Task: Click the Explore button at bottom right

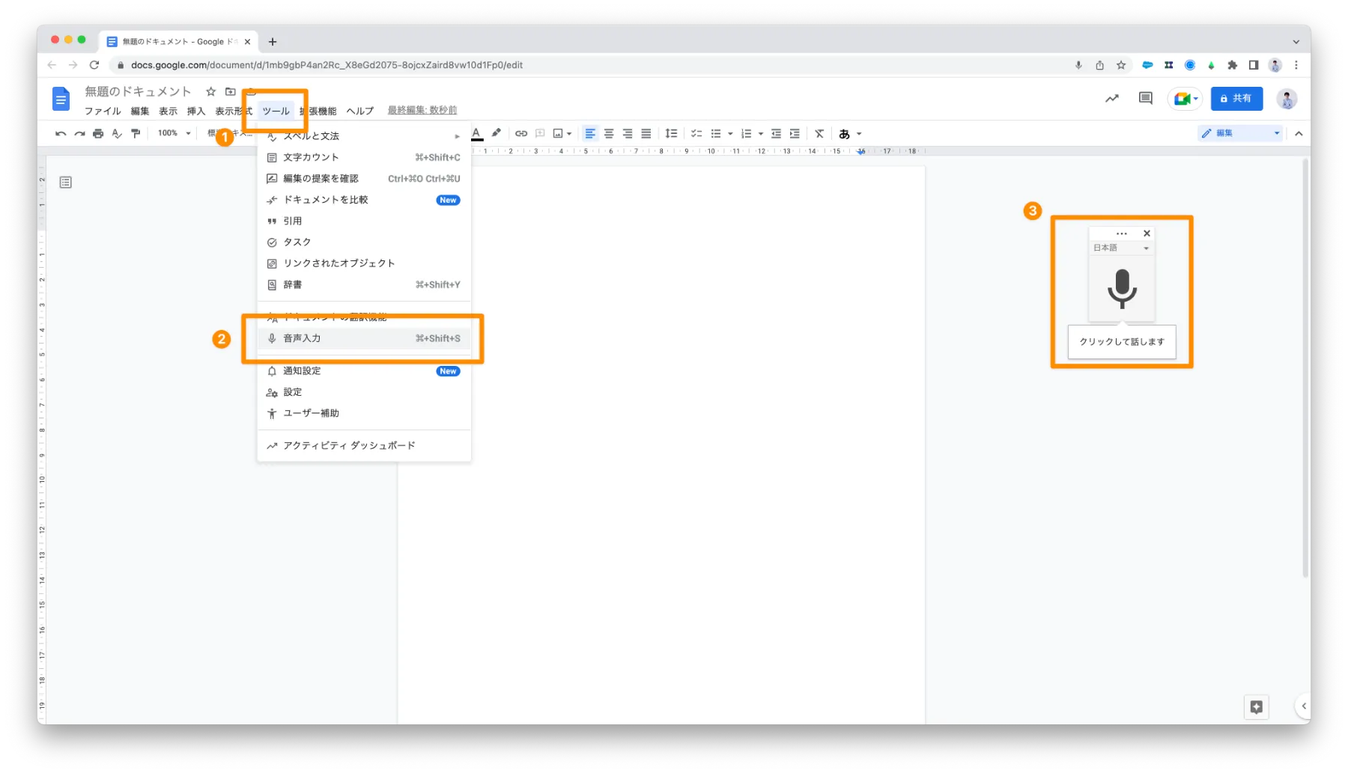Action: click(1256, 707)
